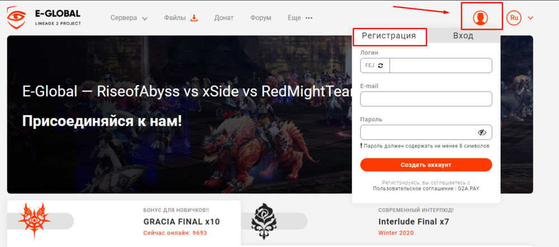The image size is (559, 247).
Task: Click the Ru language circle icon
Action: [514, 18]
